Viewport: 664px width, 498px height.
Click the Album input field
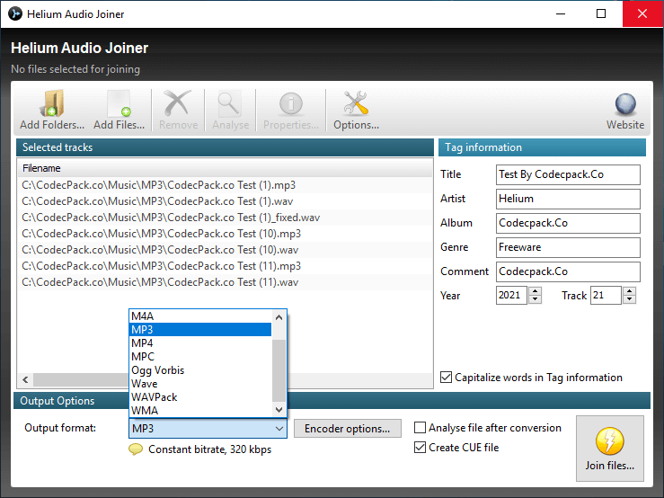(568, 223)
